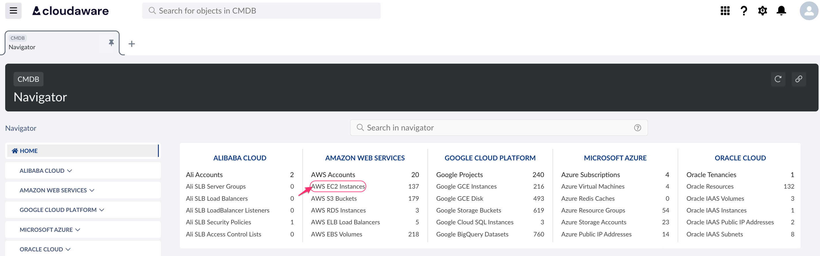Open the apps grid launcher
820x256 pixels.
pos(725,11)
